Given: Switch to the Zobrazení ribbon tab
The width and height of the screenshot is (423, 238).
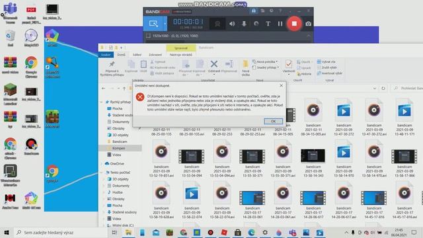Looking at the screenshot, I should pyautogui.click(x=155, y=54).
